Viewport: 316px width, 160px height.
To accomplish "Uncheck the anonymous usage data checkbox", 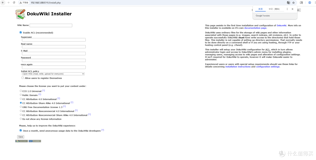I will 21,130.
